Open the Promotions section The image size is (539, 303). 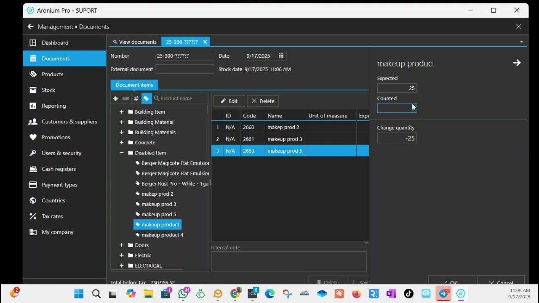tap(64, 137)
